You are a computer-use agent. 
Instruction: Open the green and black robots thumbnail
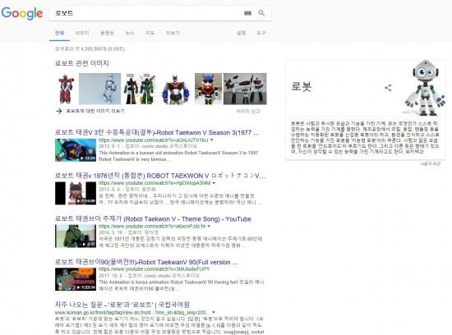(x=140, y=89)
